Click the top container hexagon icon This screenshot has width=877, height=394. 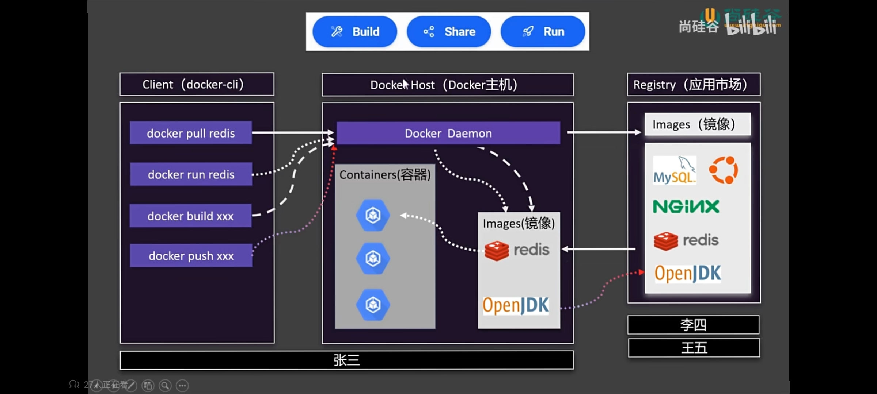coord(373,215)
